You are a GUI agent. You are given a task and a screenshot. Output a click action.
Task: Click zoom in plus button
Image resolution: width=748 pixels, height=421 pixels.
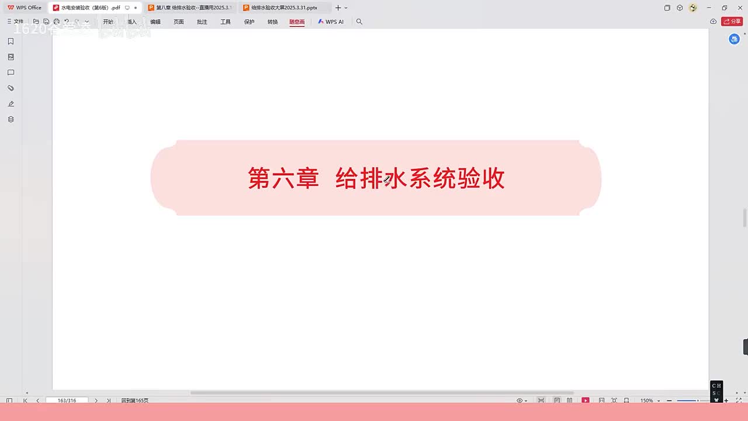(x=726, y=401)
